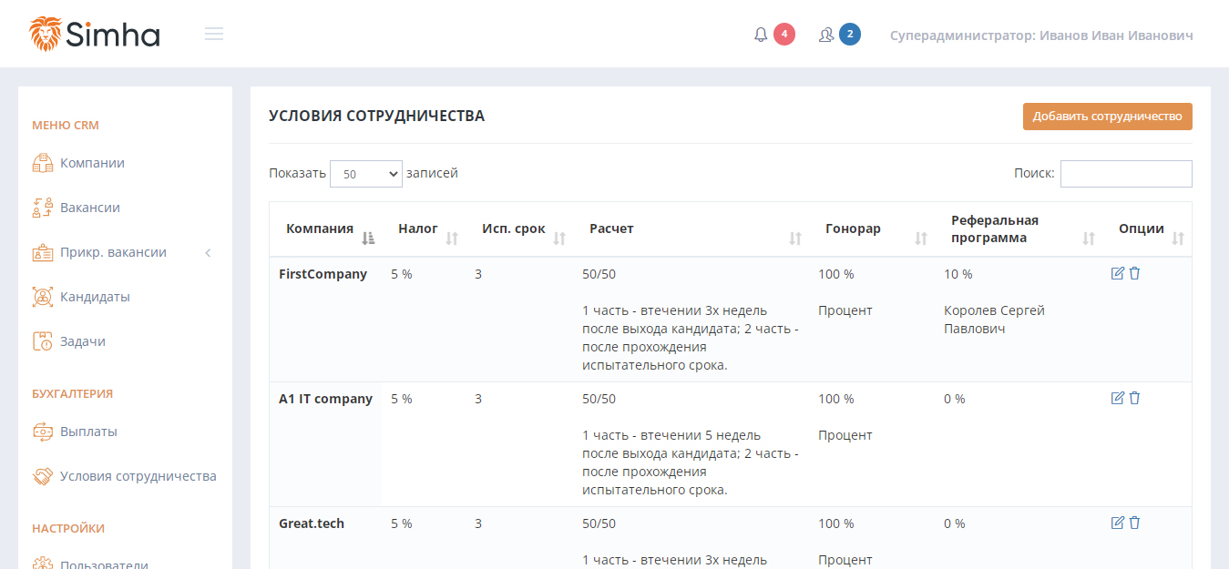
Task: Open the users icon with badge 2
Action: 826,36
